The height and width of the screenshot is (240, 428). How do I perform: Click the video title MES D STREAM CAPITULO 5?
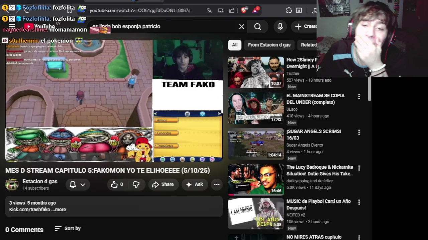point(108,170)
